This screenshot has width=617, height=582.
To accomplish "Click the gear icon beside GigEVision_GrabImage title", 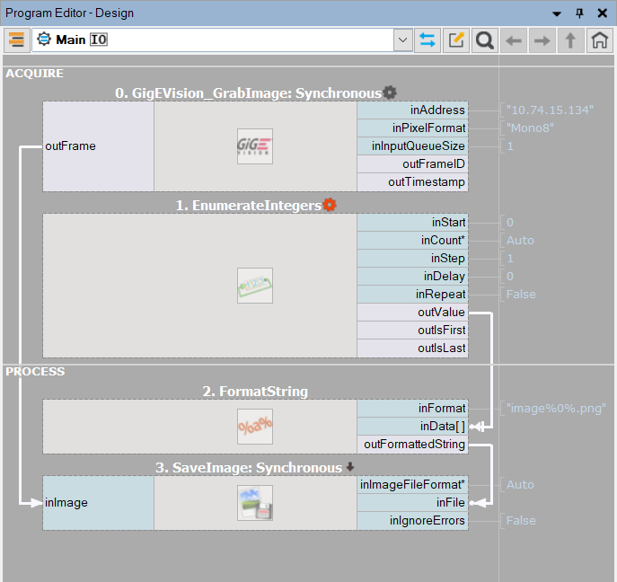I will tap(390, 93).
